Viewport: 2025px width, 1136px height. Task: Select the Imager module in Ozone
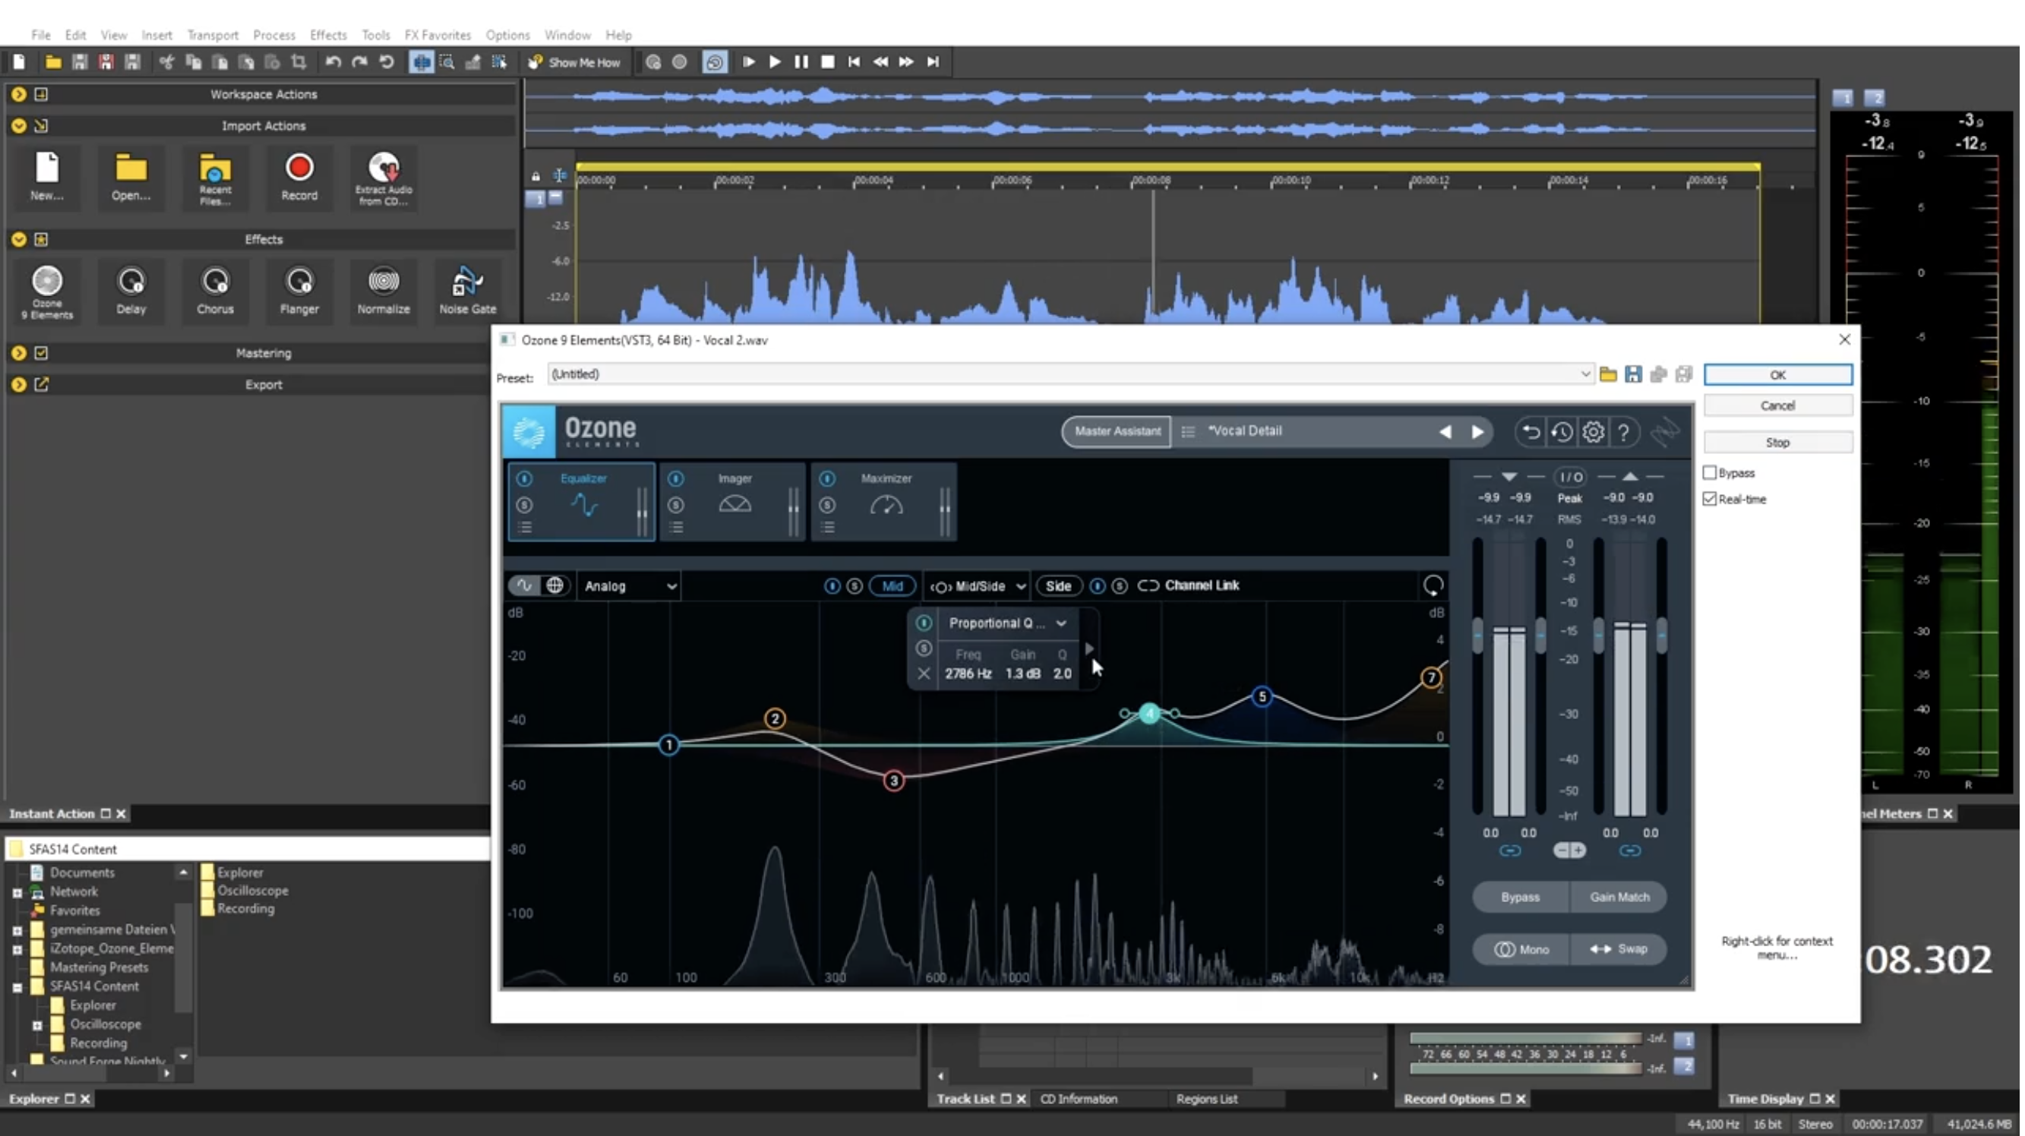(734, 502)
